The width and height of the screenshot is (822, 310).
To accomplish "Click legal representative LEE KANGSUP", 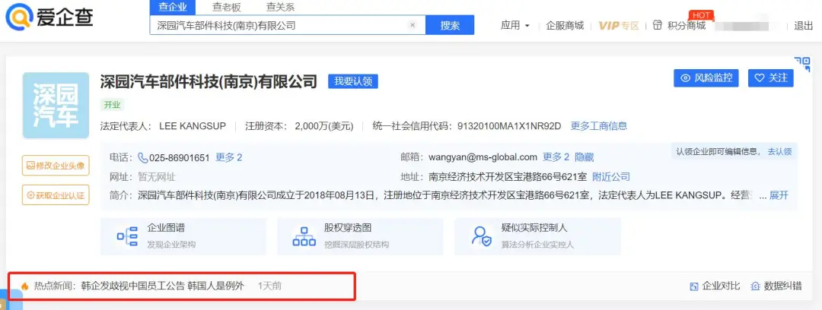I will point(191,126).
